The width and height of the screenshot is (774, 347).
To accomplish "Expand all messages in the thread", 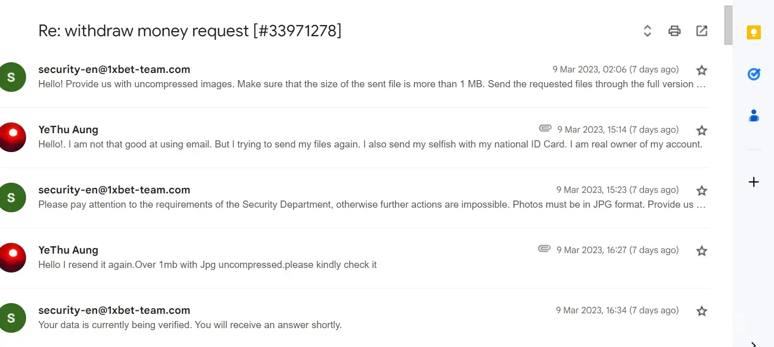I will point(647,31).
